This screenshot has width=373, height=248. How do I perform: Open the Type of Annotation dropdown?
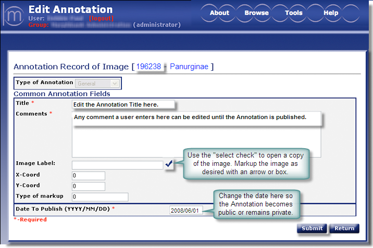click(97, 83)
